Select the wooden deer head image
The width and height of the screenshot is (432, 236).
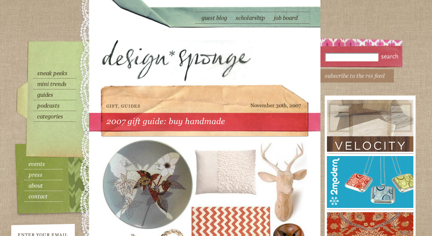tap(283, 182)
